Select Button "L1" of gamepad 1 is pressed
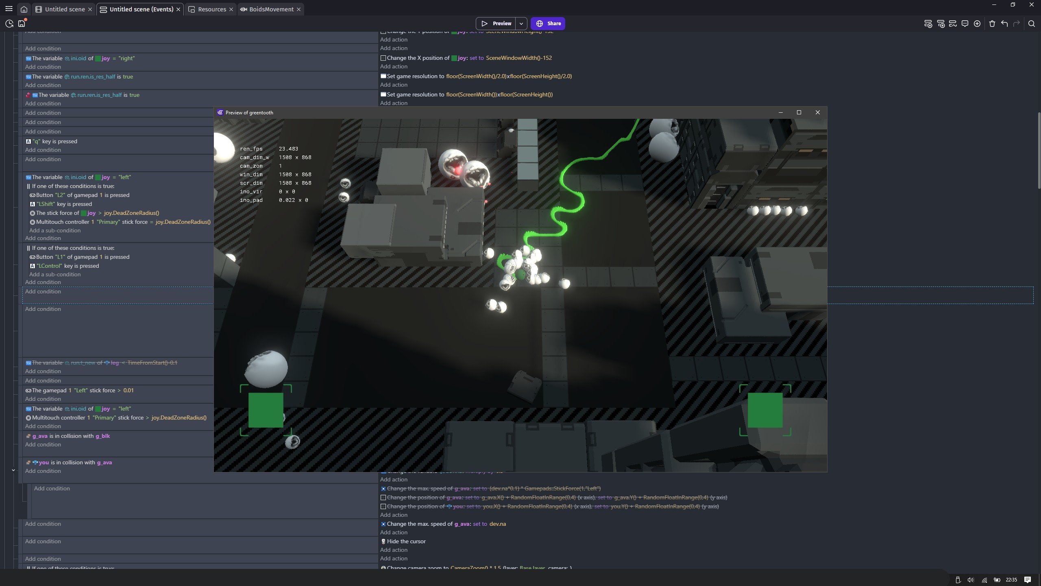The height and width of the screenshot is (586, 1041). tap(79, 257)
